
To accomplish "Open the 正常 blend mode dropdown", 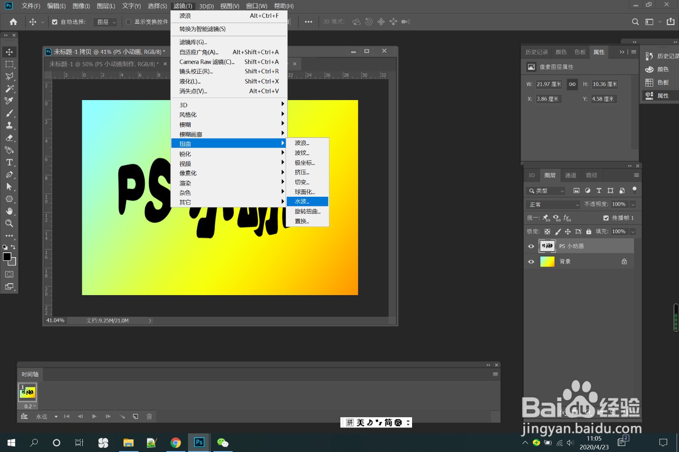I will [553, 204].
